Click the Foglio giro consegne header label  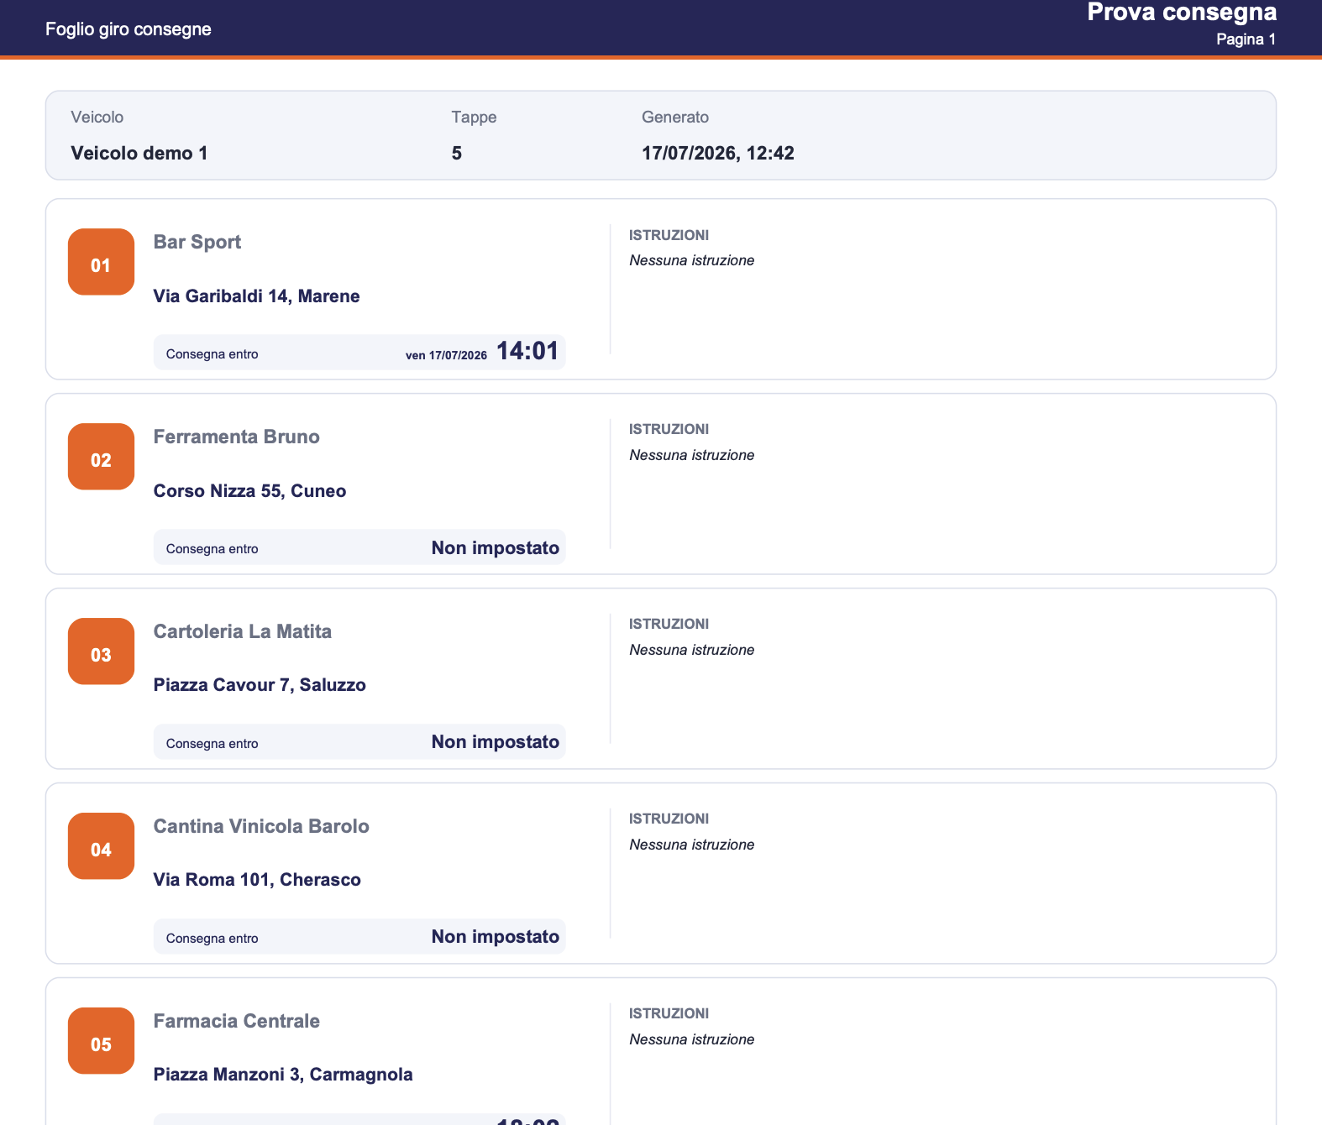129,29
